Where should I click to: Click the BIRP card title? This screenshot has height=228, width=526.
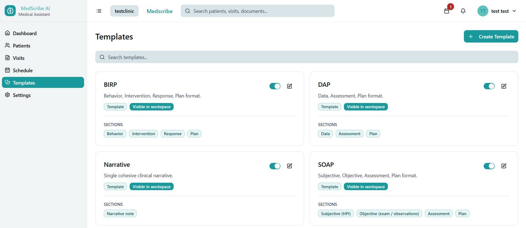pyautogui.click(x=110, y=85)
